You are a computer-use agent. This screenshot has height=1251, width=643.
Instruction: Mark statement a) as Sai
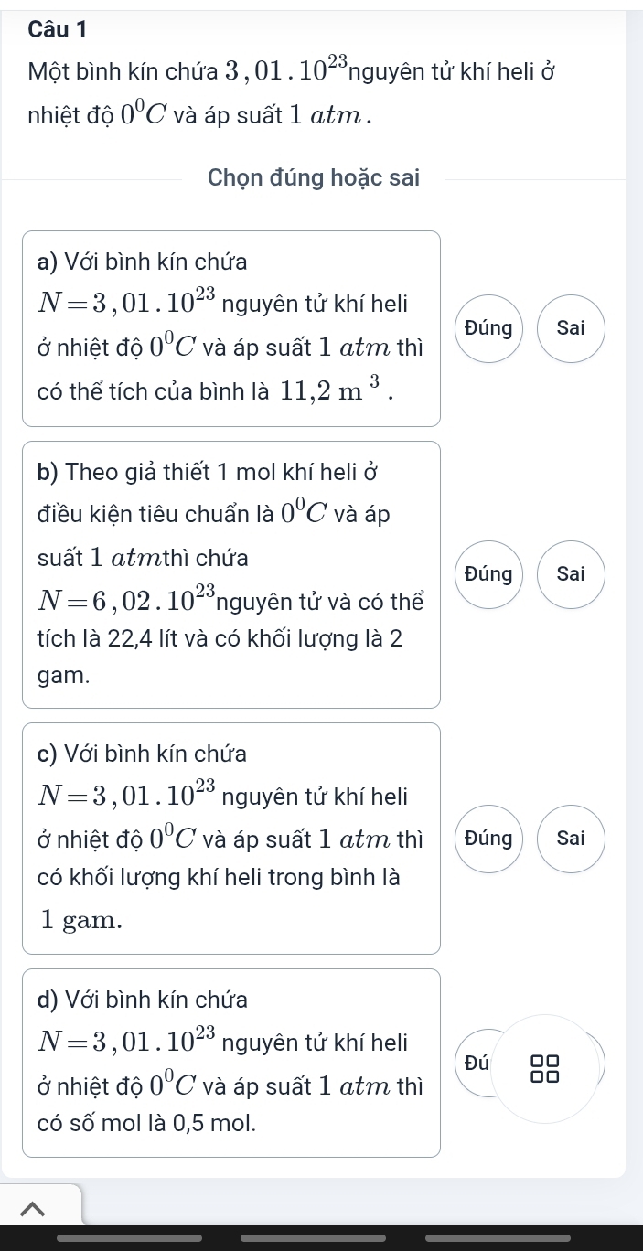pos(571,328)
